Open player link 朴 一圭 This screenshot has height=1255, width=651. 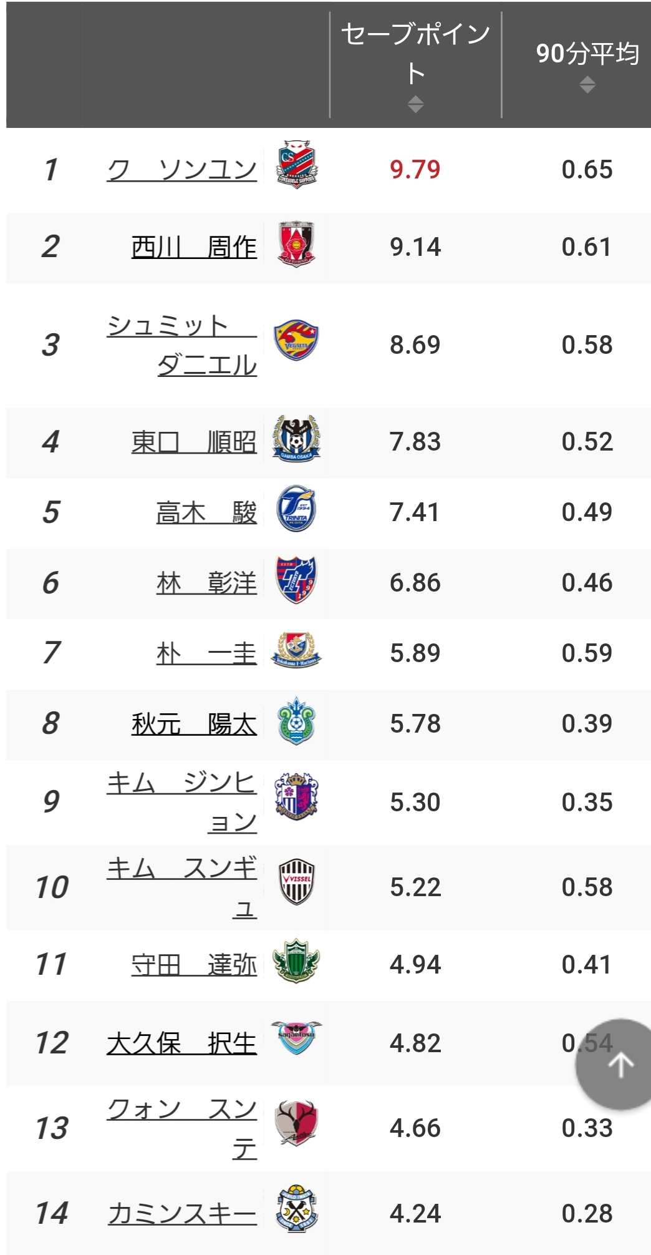click(206, 653)
